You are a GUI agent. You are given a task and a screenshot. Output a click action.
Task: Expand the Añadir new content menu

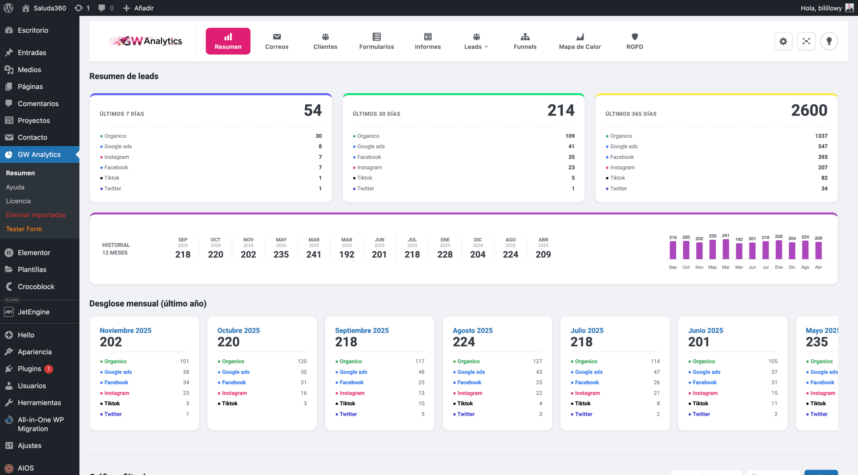pos(138,8)
